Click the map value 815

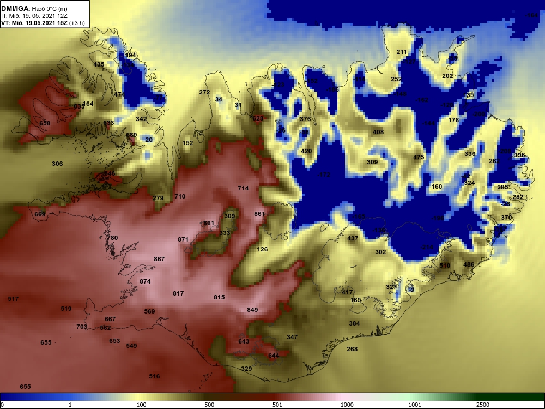[x=219, y=297]
